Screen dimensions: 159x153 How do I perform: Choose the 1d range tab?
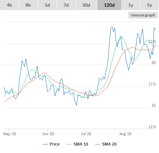47,5
